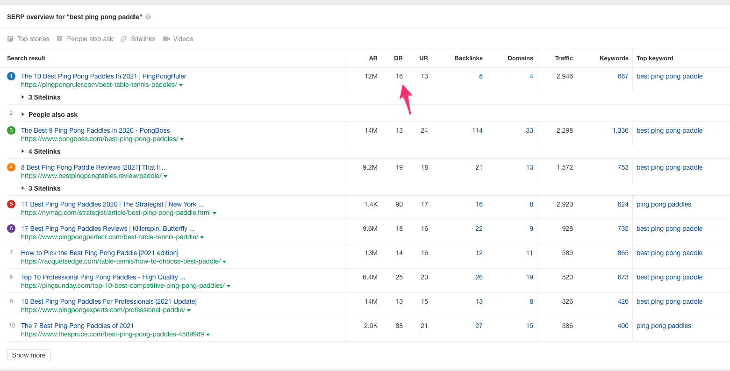
Task: Click keywords count 687 for PingPongRuler
Action: point(623,76)
